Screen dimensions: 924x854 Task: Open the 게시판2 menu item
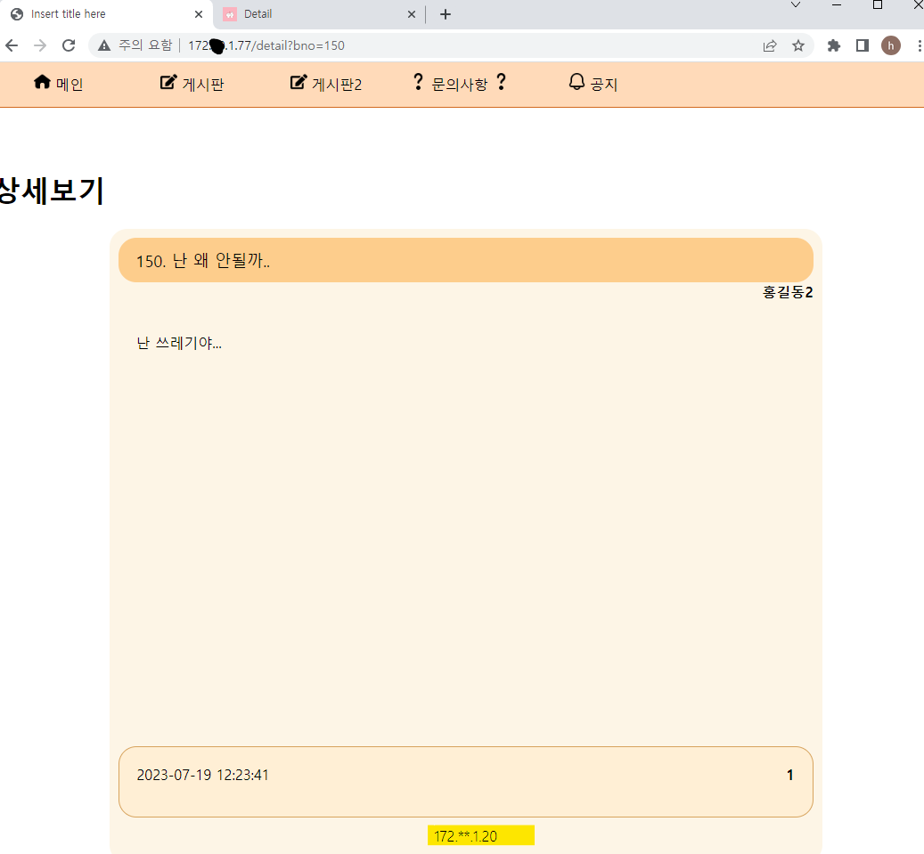click(337, 85)
